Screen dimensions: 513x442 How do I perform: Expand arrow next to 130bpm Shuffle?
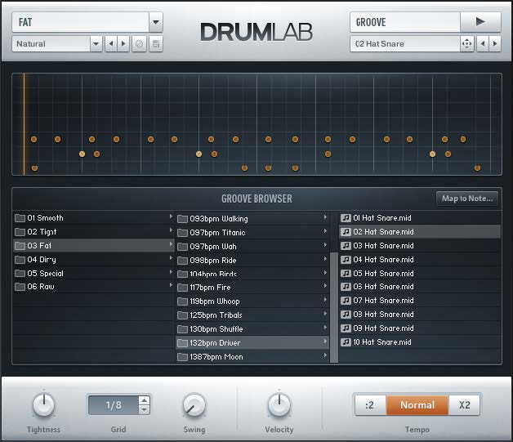click(x=325, y=328)
